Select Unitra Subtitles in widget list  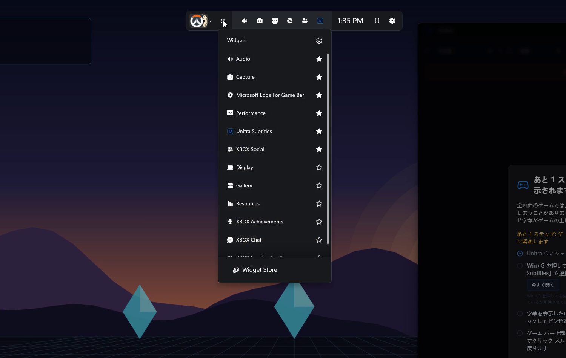point(268,131)
